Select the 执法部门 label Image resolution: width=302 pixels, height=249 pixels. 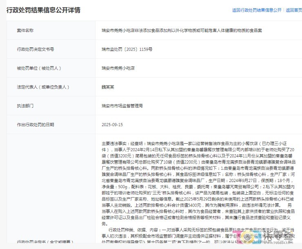[25, 106]
